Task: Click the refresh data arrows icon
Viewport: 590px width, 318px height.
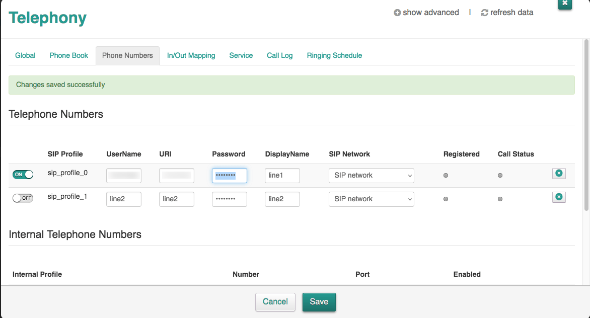Action: tap(485, 13)
